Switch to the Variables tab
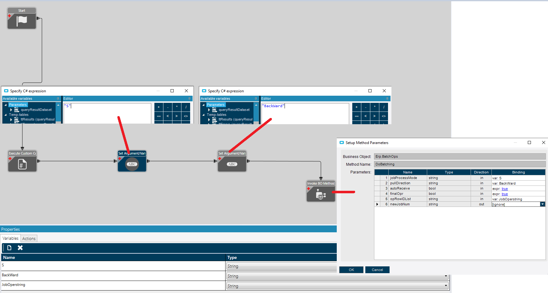 (11, 238)
